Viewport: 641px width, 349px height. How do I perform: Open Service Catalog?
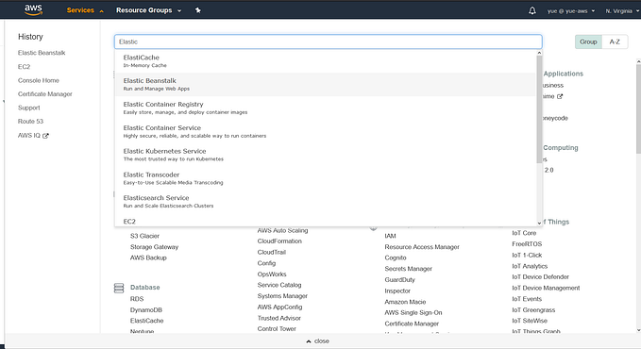[x=279, y=285]
